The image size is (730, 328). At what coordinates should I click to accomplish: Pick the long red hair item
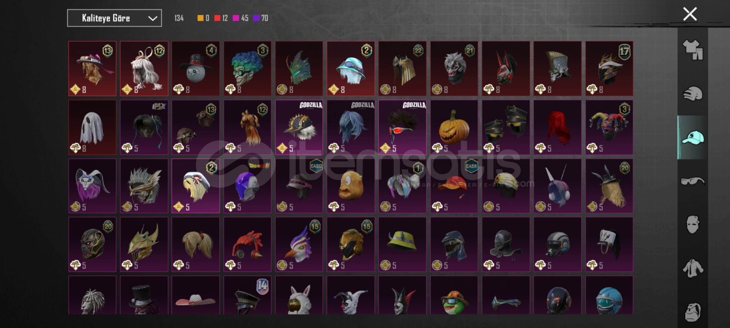pyautogui.click(x=558, y=127)
